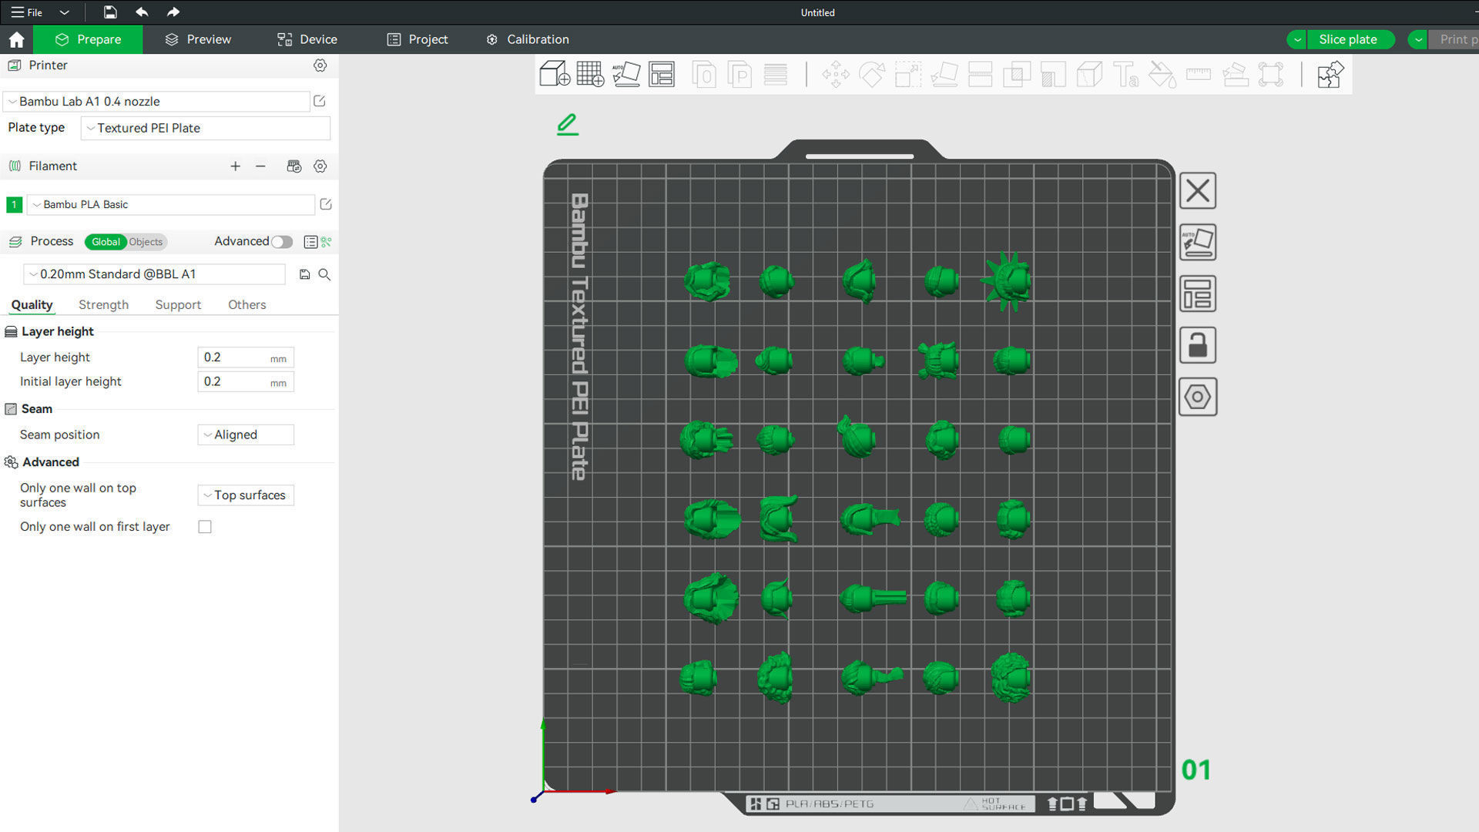Image resolution: width=1479 pixels, height=832 pixels.
Task: Click Arrange all objects toolbar icon
Action: [x=662, y=75]
